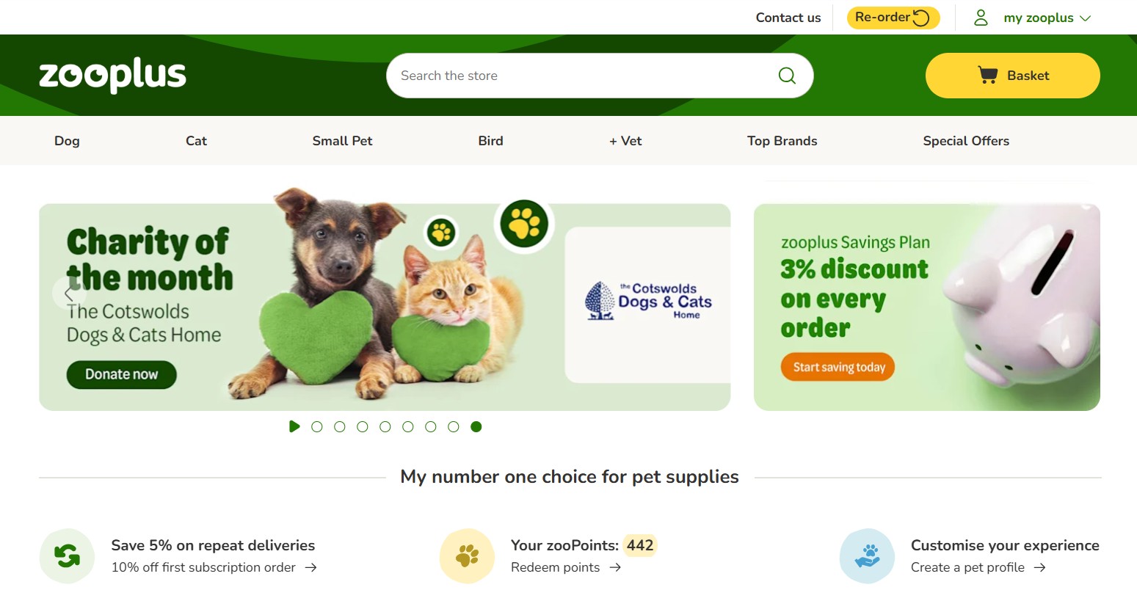Click the user account profile icon
Viewport: 1137px width, 612px height.
click(981, 18)
